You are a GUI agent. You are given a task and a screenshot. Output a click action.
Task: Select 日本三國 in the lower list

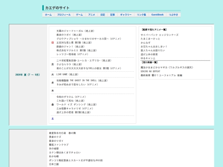[54, 164]
